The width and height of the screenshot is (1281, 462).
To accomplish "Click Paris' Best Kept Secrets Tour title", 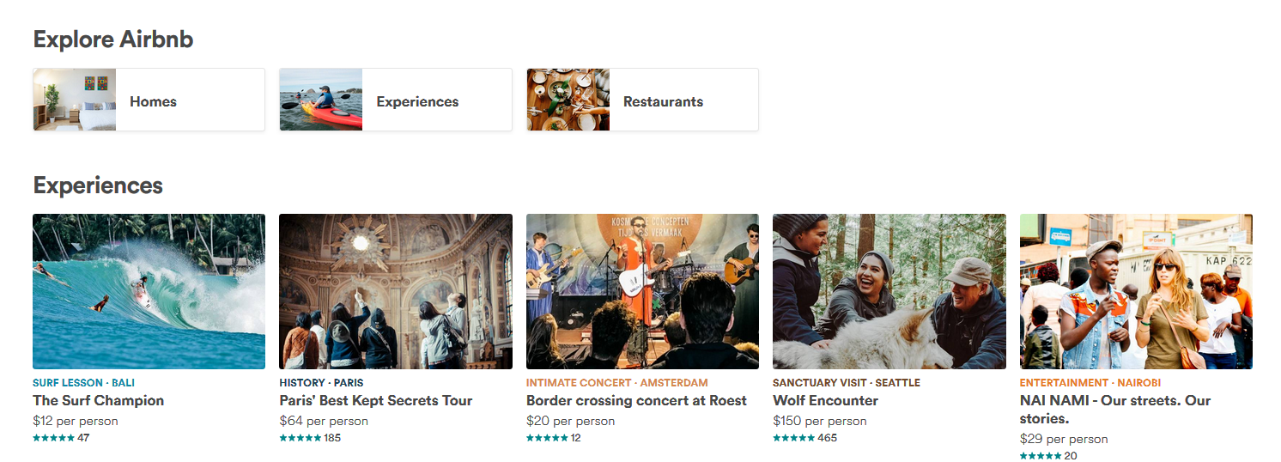I will 376,400.
